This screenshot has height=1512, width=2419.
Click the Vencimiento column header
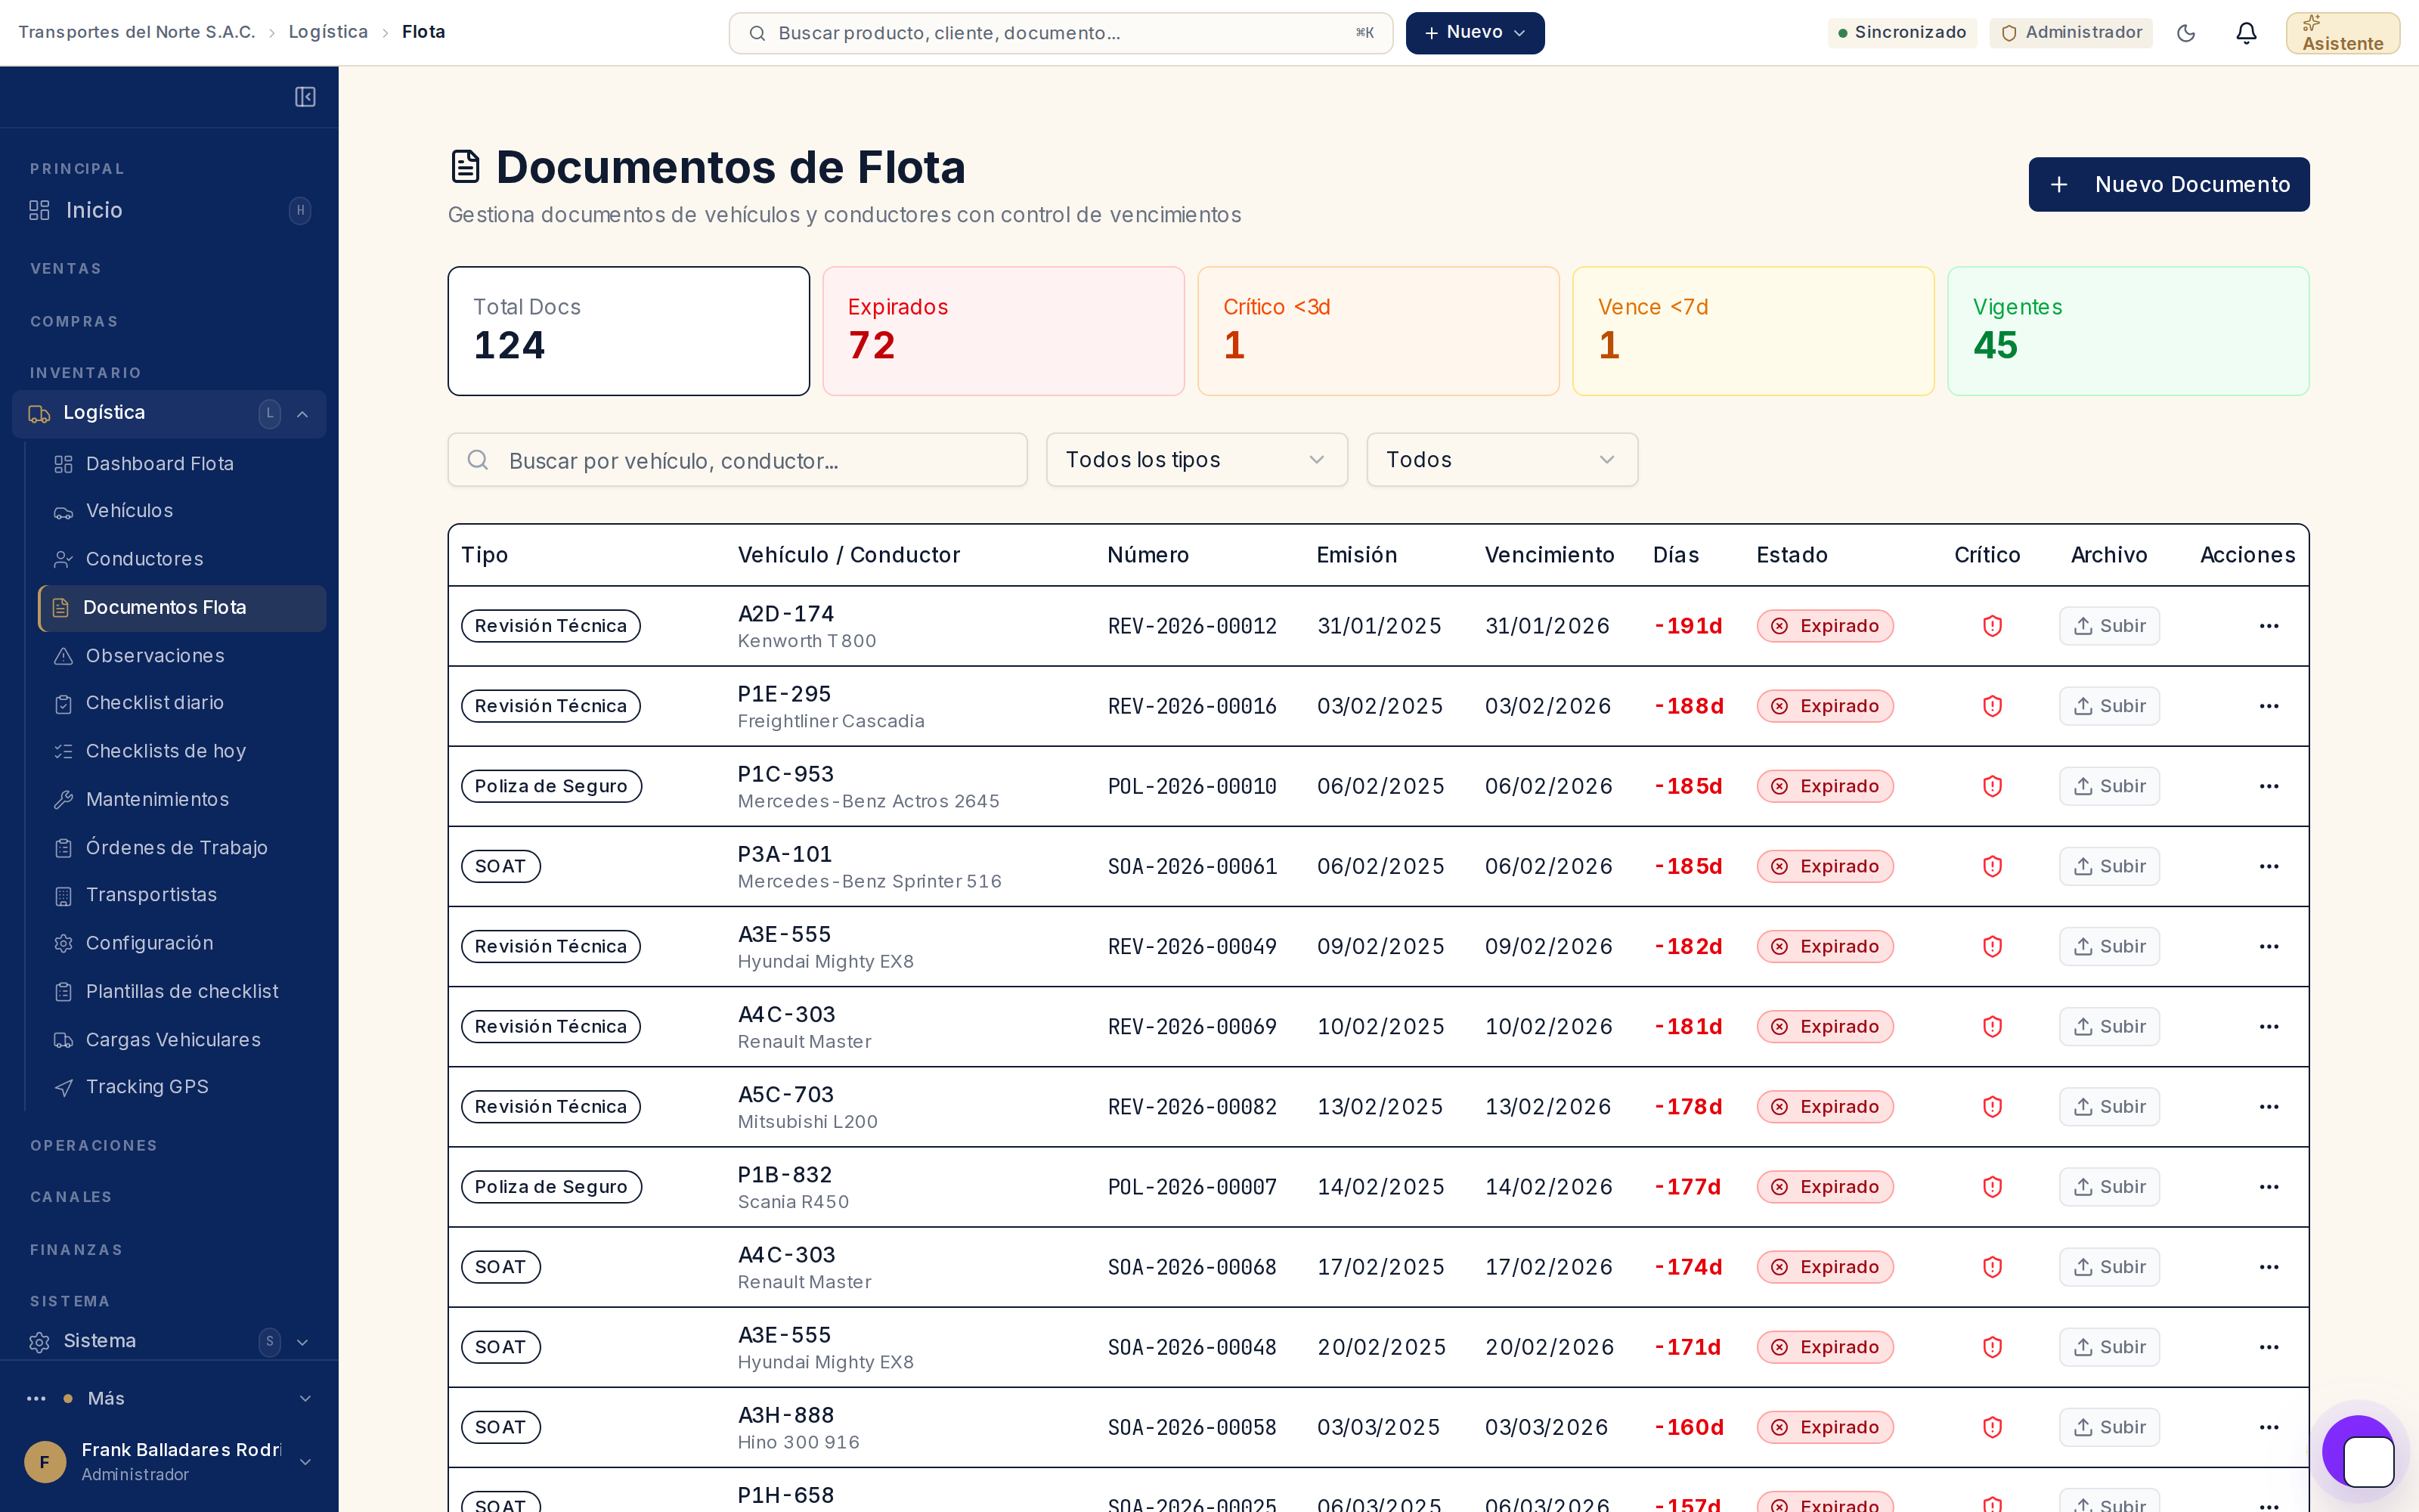[1548, 555]
